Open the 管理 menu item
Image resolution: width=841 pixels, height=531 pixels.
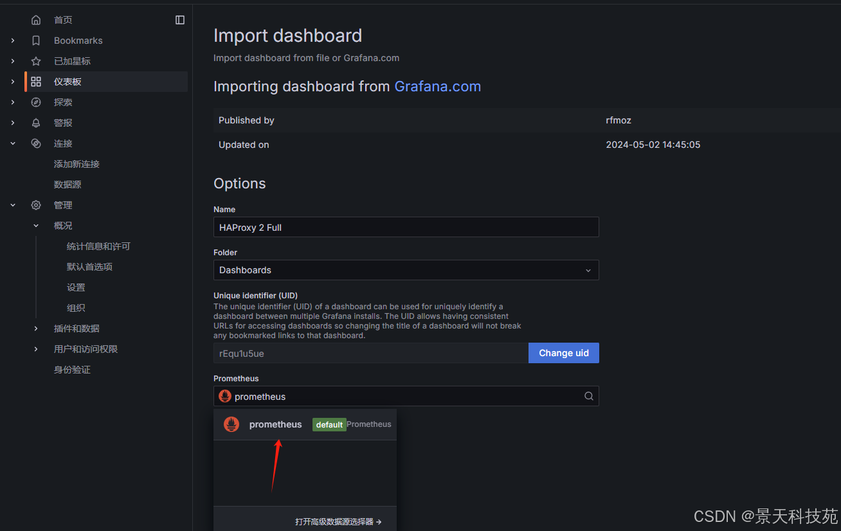[63, 205]
